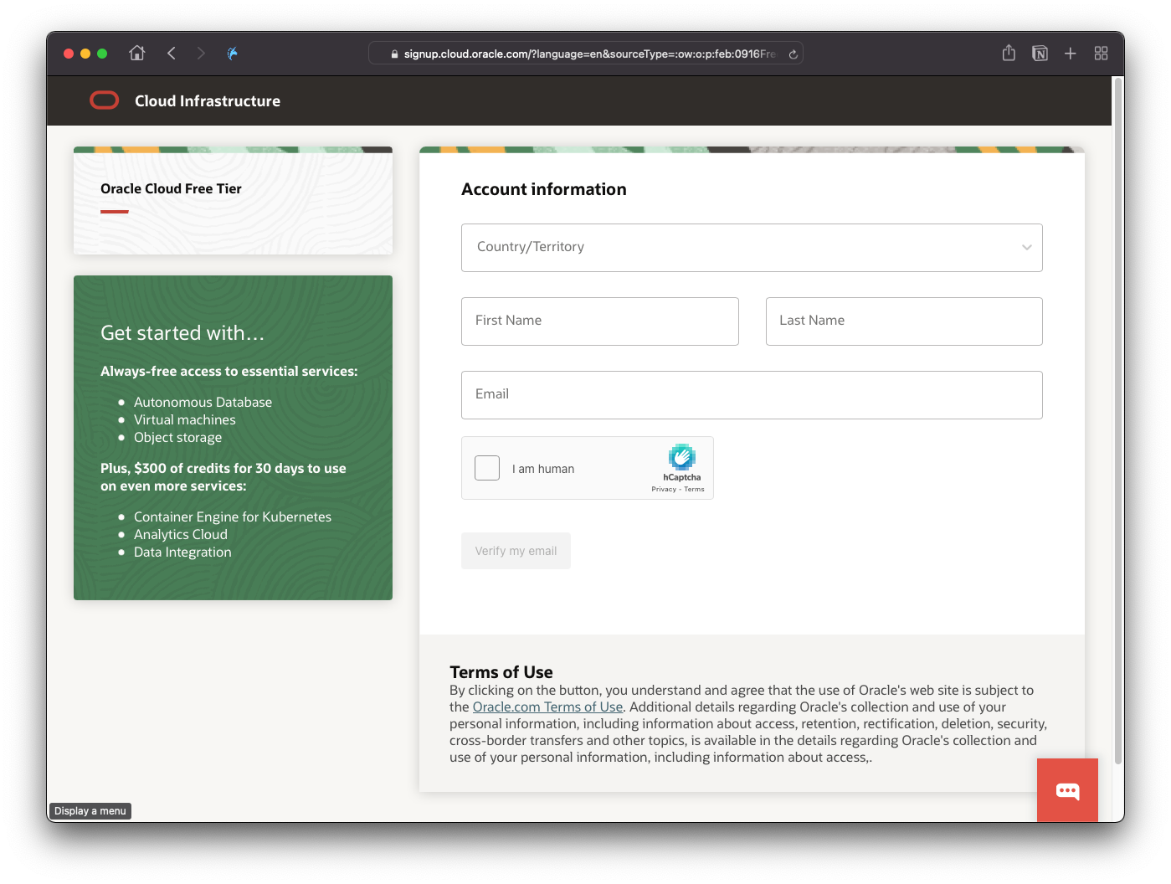This screenshot has height=884, width=1171.
Task: Click Verify my email button
Action: tap(516, 551)
